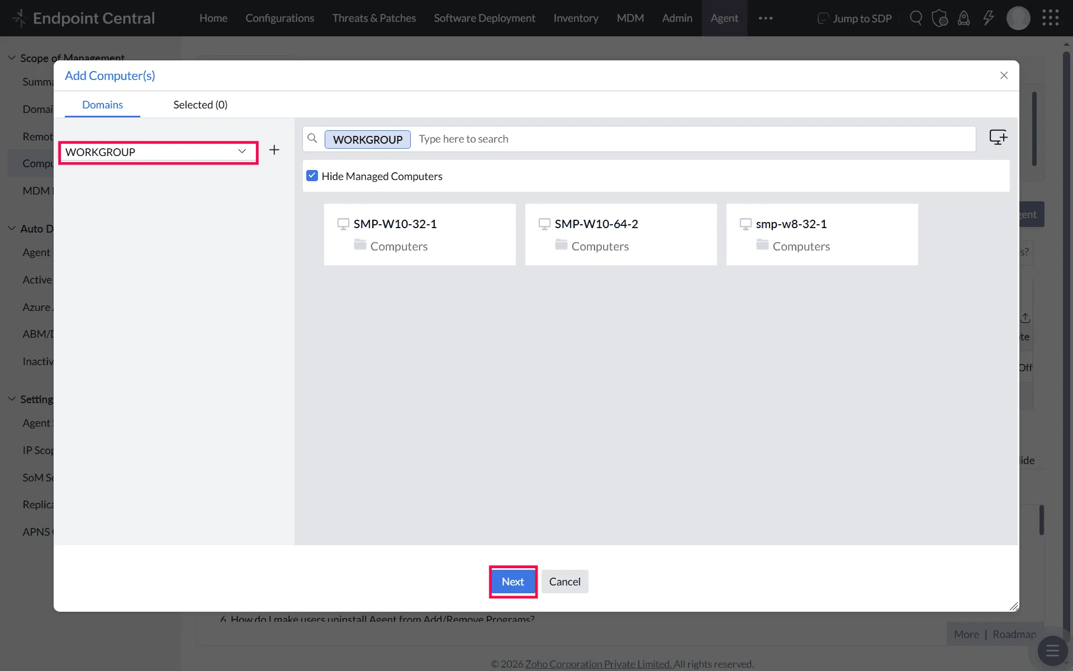
Task: Click the smp-w8-32-1 monitor icon
Action: coord(746,224)
